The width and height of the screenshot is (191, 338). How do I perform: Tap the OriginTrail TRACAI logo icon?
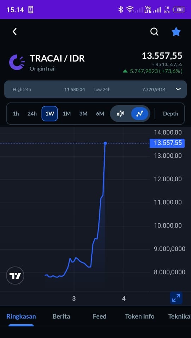coord(17,62)
